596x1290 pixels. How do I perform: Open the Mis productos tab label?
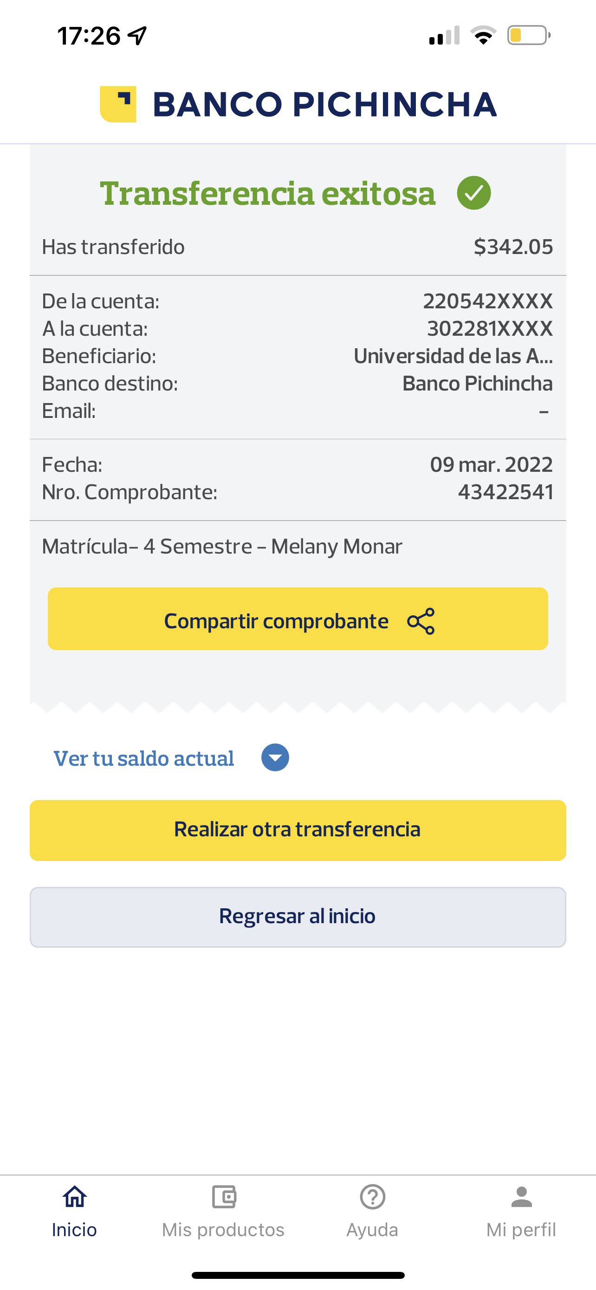[223, 1230]
